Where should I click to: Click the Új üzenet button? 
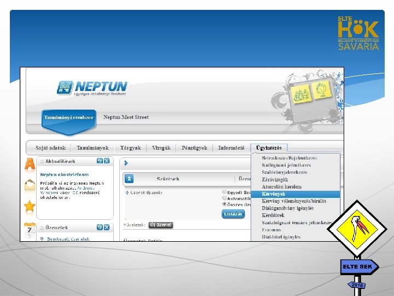pyautogui.click(x=161, y=225)
